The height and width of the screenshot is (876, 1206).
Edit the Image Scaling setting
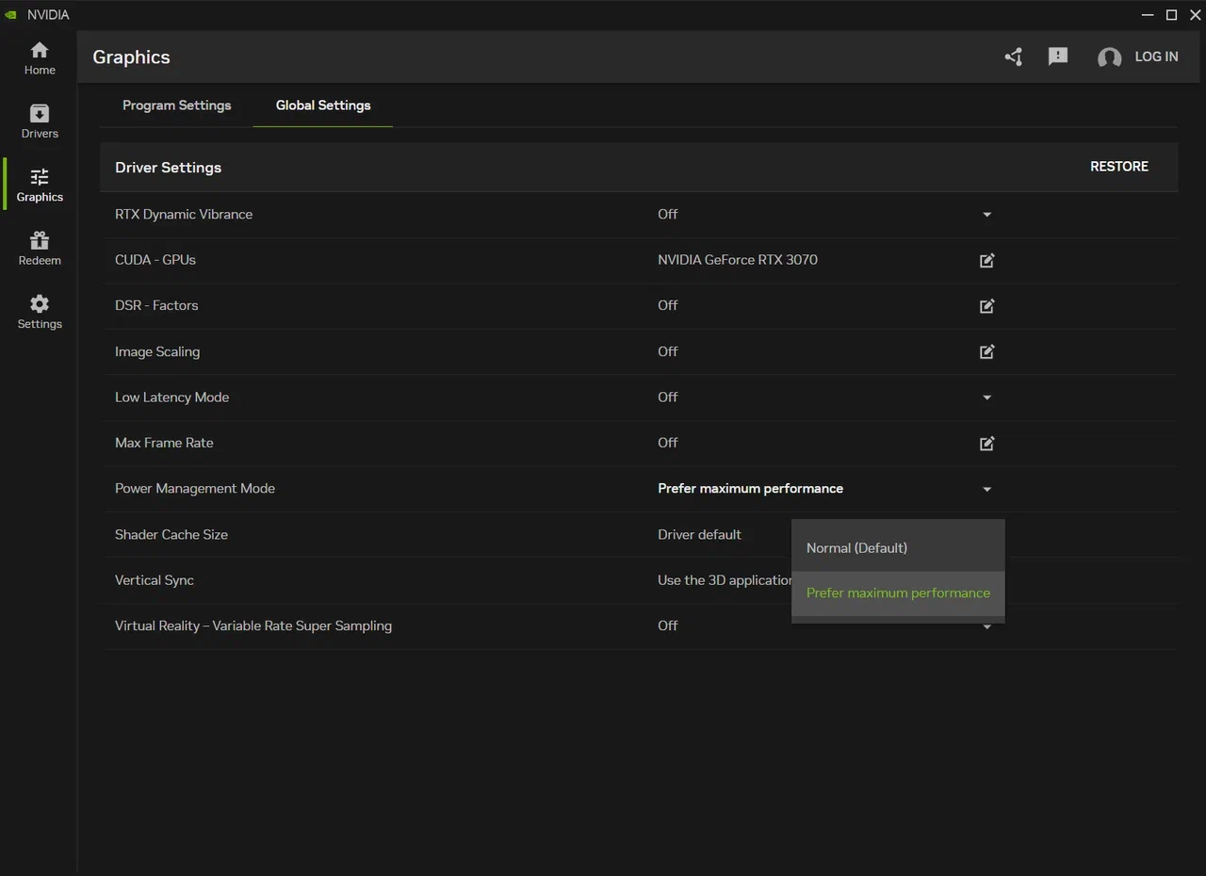tap(986, 351)
